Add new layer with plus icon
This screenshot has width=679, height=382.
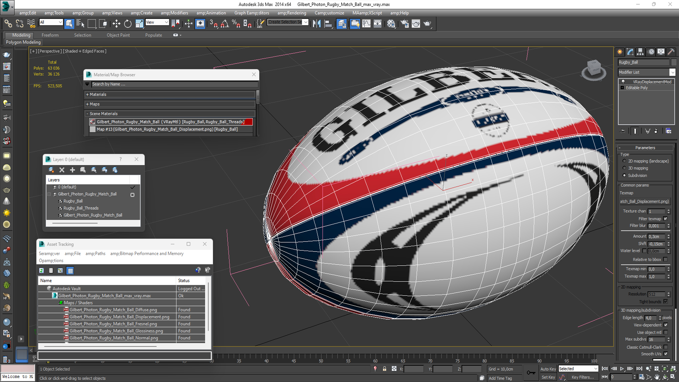pos(72,170)
